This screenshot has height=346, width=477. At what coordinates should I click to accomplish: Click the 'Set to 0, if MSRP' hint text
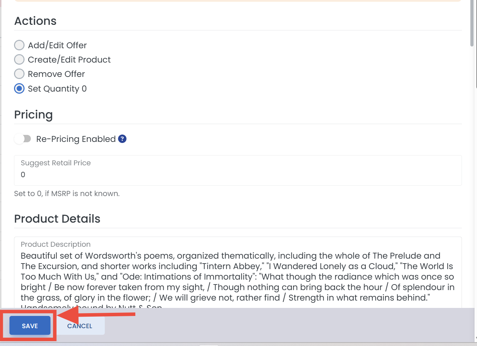pos(67,194)
